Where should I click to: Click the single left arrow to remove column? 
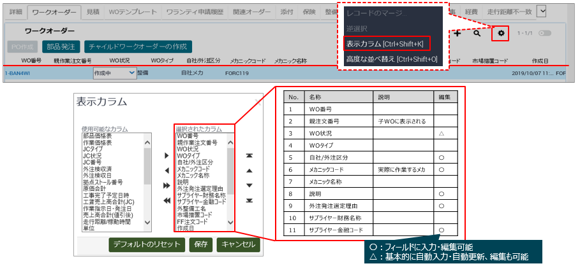tap(167, 171)
